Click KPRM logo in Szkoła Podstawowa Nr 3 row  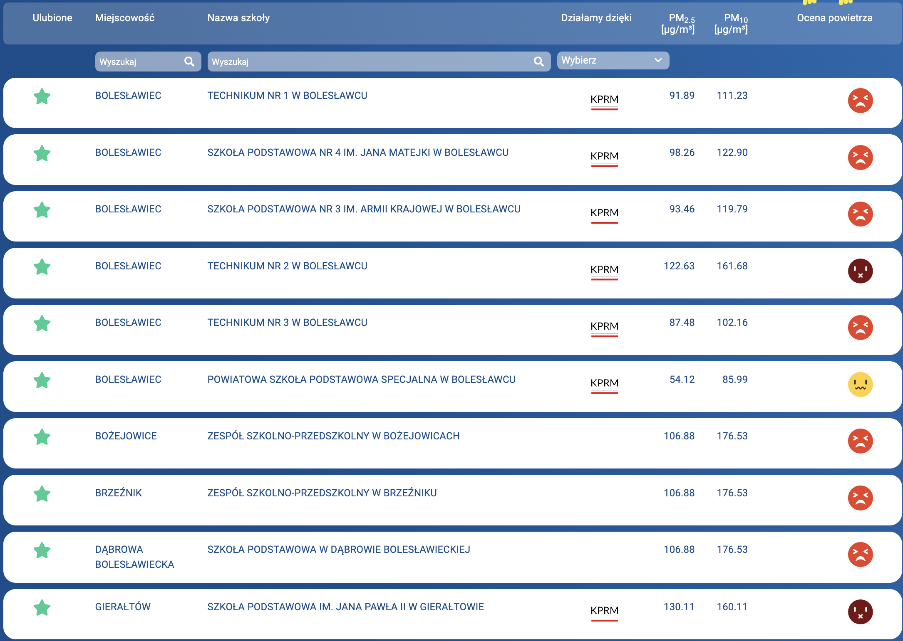pos(605,215)
